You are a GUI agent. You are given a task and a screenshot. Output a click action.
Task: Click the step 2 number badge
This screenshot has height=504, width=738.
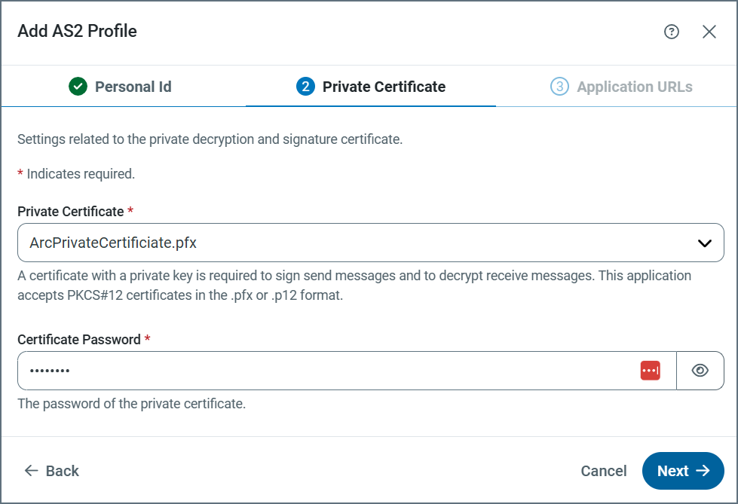click(305, 87)
